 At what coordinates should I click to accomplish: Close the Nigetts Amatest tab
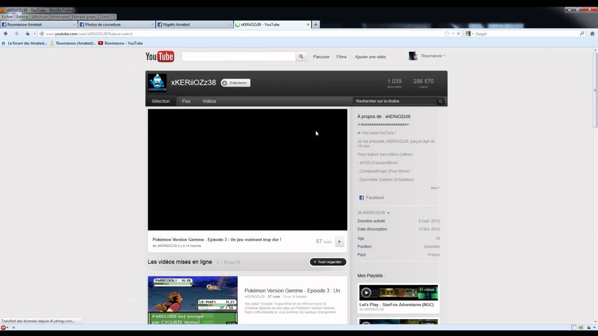click(x=230, y=24)
